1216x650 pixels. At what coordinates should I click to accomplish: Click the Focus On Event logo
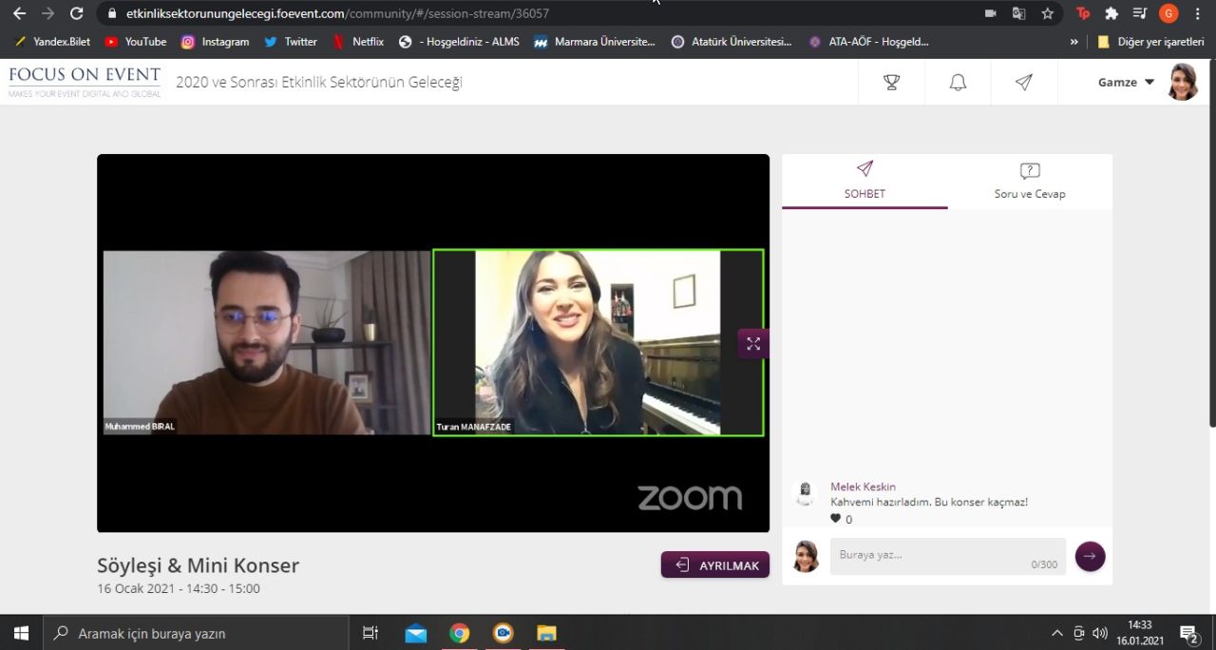(85, 82)
